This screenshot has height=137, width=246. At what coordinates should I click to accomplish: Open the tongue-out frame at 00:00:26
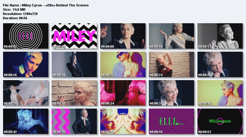(x=220, y=64)
